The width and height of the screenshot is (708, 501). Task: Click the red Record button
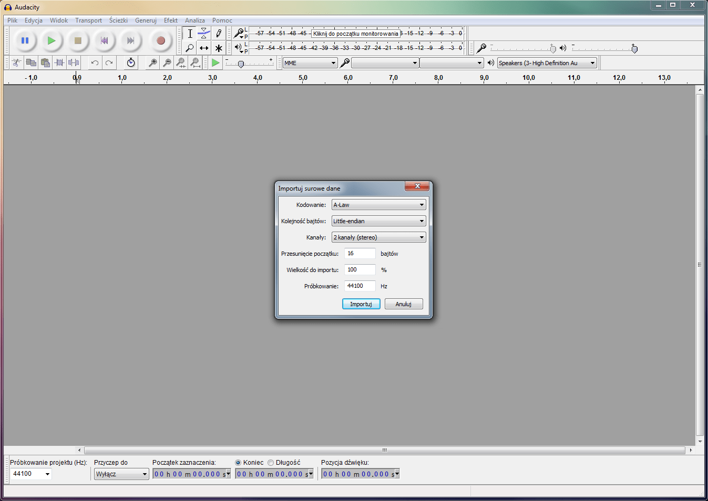click(161, 40)
